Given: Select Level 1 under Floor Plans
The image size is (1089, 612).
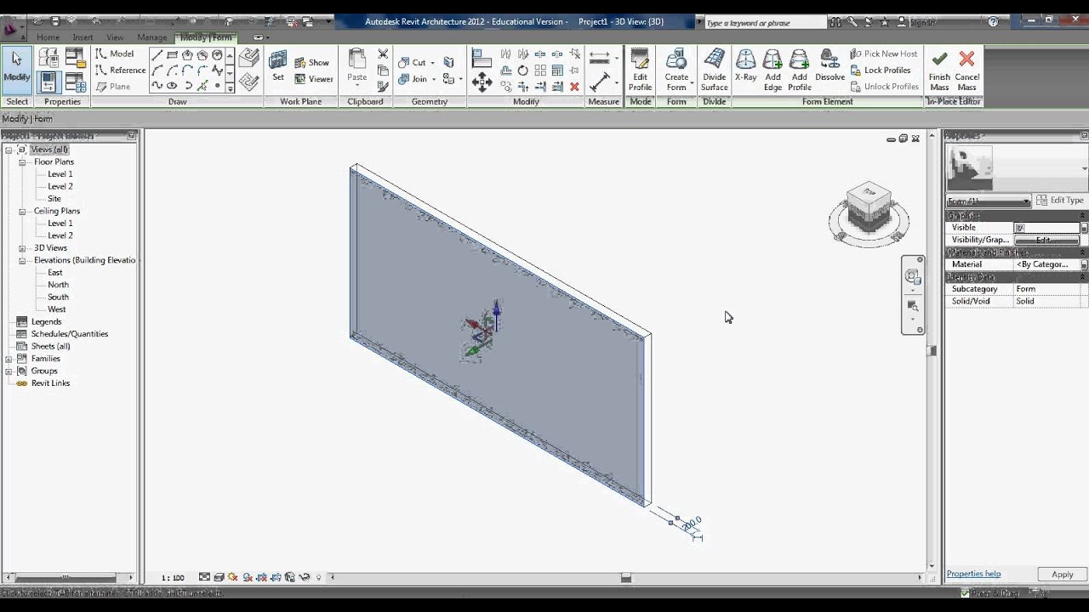Looking at the screenshot, I should (60, 174).
